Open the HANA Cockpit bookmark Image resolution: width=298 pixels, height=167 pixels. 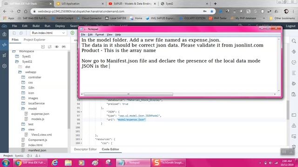(x=62, y=18)
